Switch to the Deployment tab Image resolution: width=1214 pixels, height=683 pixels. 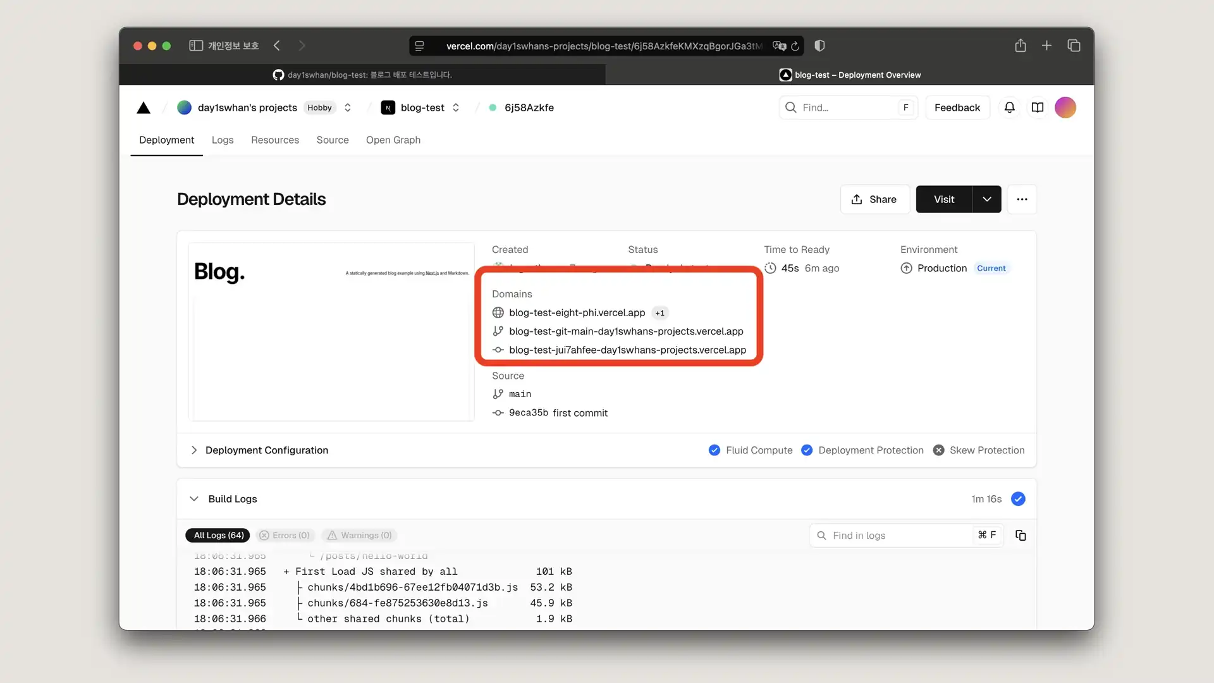pyautogui.click(x=166, y=140)
